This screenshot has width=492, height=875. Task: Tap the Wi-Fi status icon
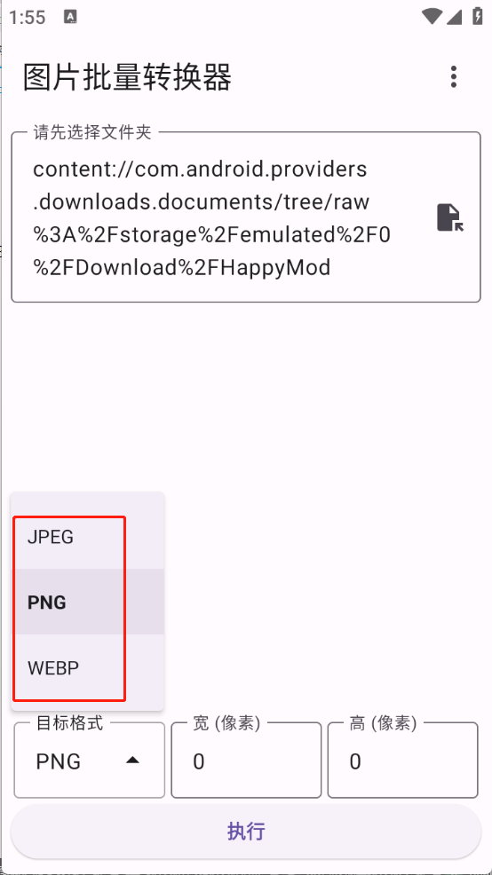click(x=432, y=17)
